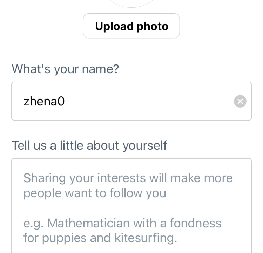Click the "kitesurfing" placeholder line in bio

pyautogui.click(x=100, y=238)
